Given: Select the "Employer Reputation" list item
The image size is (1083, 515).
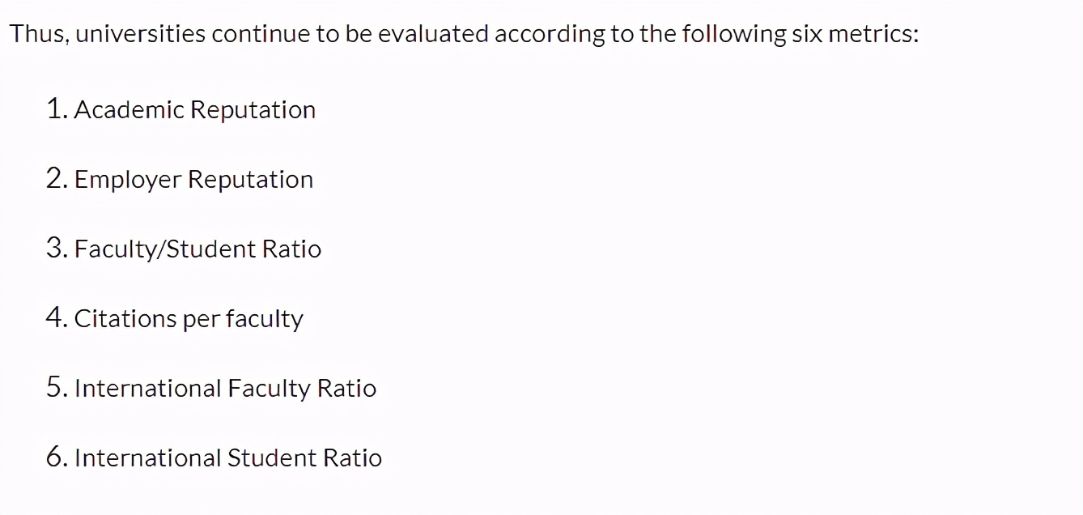Looking at the screenshot, I should pos(193,180).
